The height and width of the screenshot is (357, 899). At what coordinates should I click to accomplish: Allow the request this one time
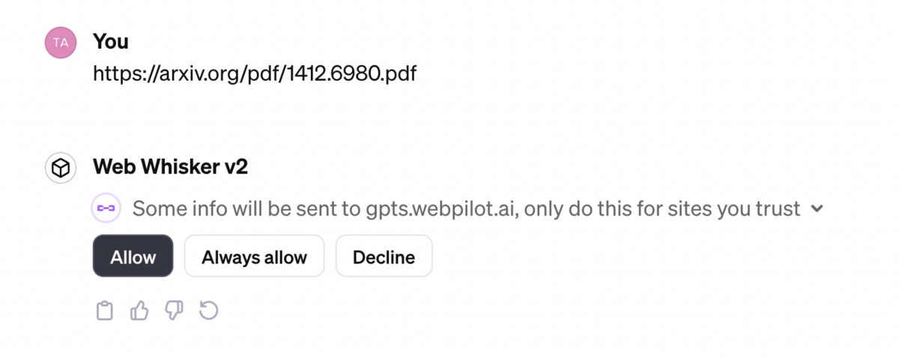(x=133, y=257)
